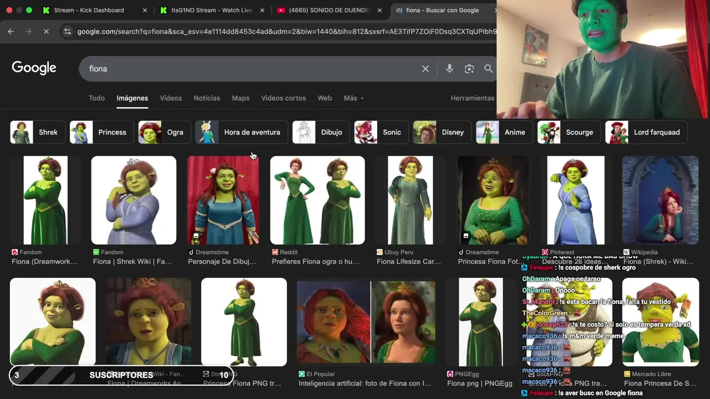Filter images by Lord farquaad chip
Viewport: 710px width, 399px height.
(646, 132)
